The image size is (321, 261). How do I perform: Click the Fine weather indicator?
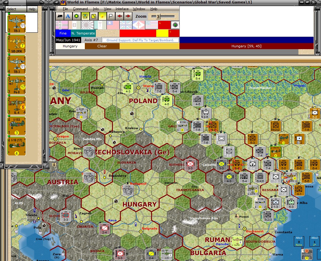pyautogui.click(x=63, y=33)
